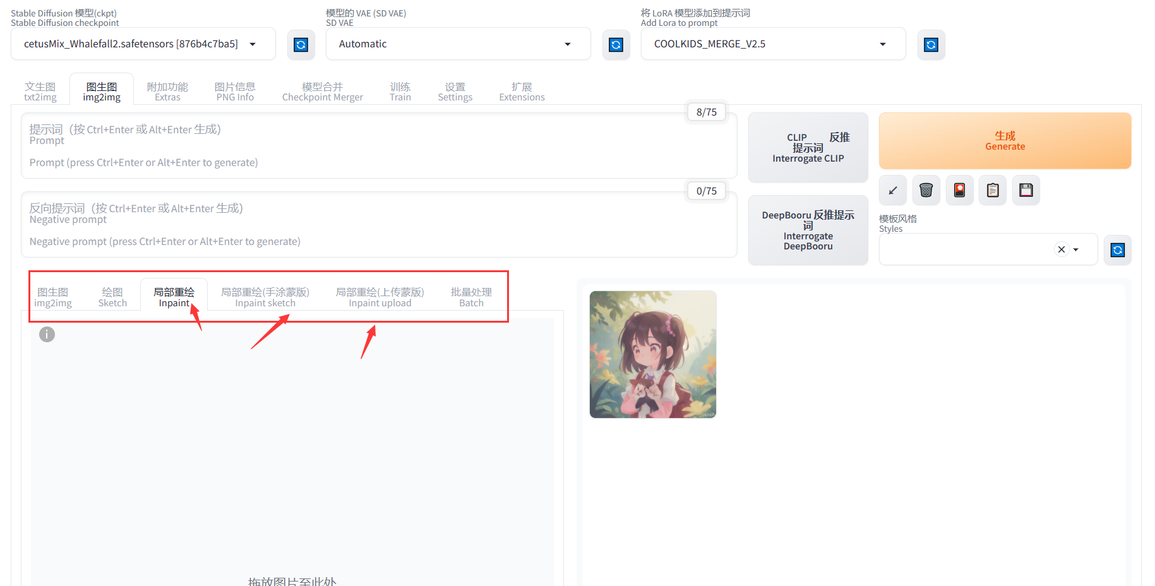Refresh the Styles list
Image resolution: width=1155 pixels, height=586 pixels.
pyautogui.click(x=1118, y=250)
